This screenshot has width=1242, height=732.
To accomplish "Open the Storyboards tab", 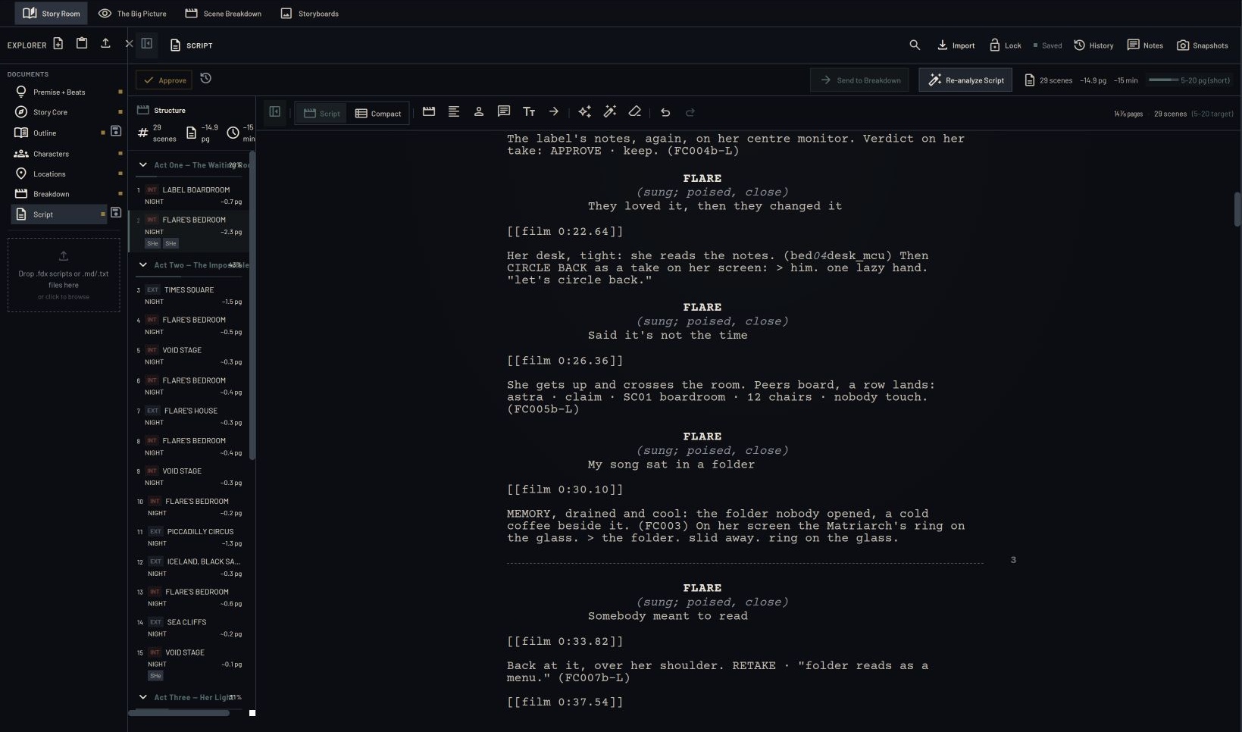I will point(310,14).
